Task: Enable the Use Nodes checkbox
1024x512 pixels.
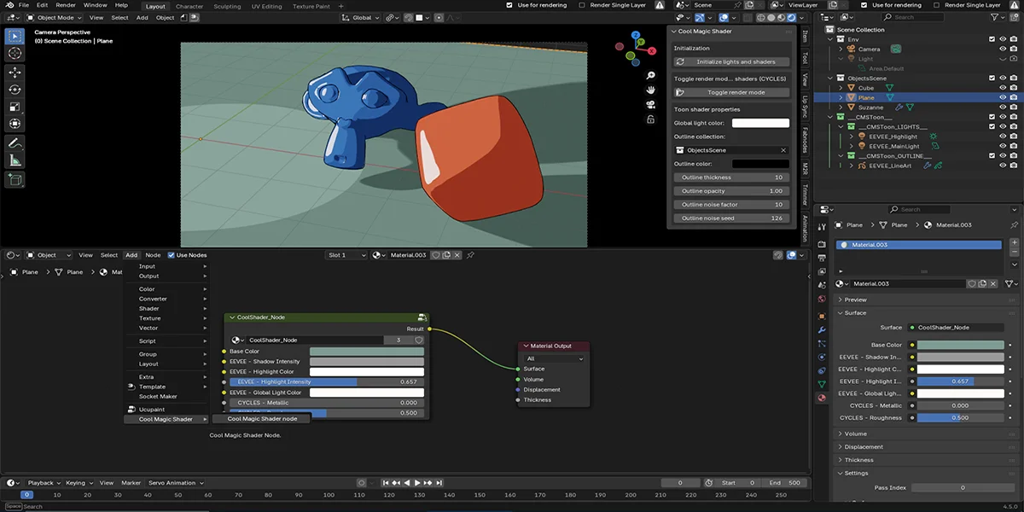Action: (x=171, y=254)
